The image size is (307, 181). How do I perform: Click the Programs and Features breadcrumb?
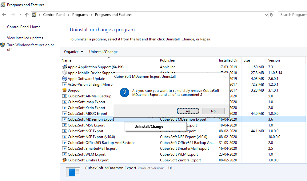[114, 15]
